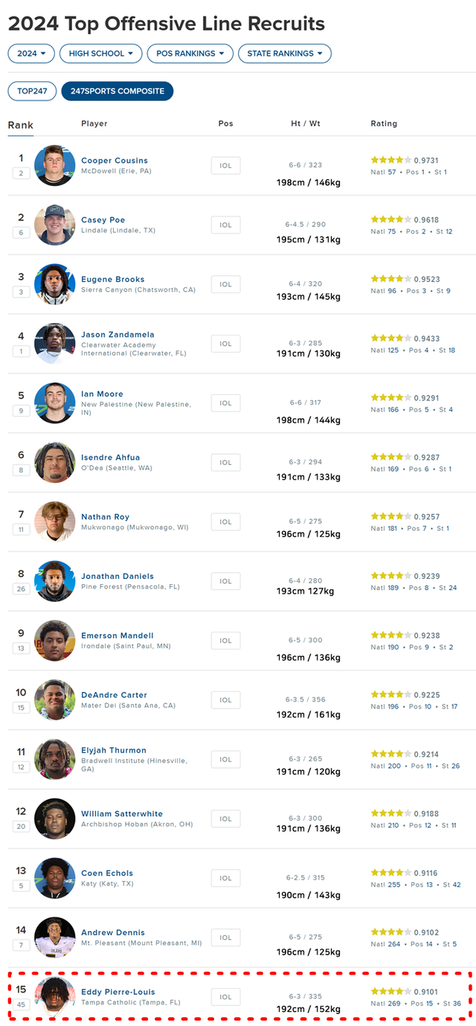Click Eugene Brooks' avatar image
Screen dimensions: 476x1026
[x=55, y=284]
